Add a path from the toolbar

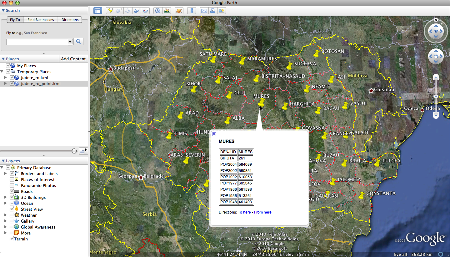[x=128, y=11]
